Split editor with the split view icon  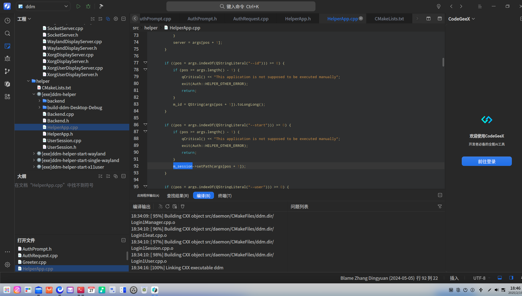pos(428,19)
